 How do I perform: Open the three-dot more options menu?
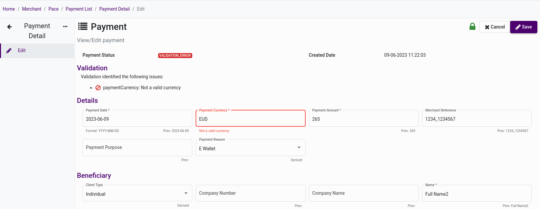pyautogui.click(x=65, y=27)
